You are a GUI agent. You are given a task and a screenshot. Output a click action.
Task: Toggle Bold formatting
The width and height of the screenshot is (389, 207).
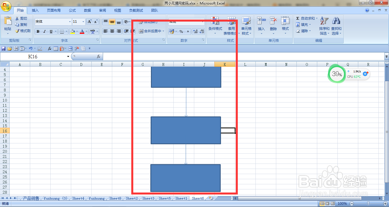pos(38,32)
